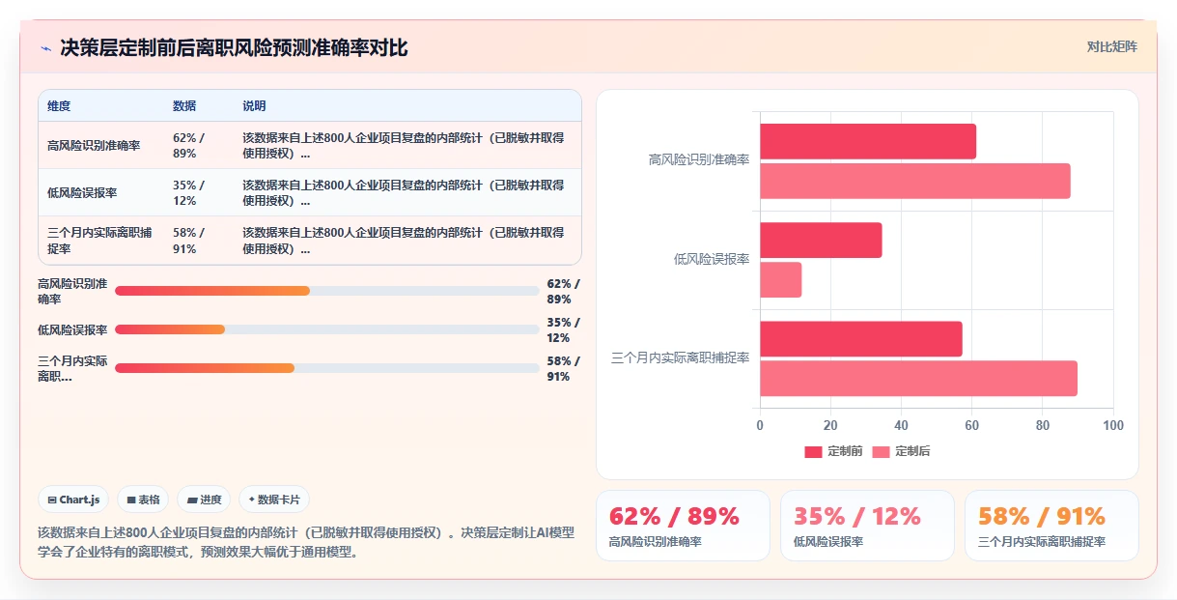This screenshot has width=1177, height=600.
Task: Click the 进度 tag chip
Action: click(204, 500)
